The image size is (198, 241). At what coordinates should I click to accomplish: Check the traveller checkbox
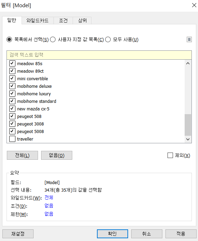coord(12,139)
